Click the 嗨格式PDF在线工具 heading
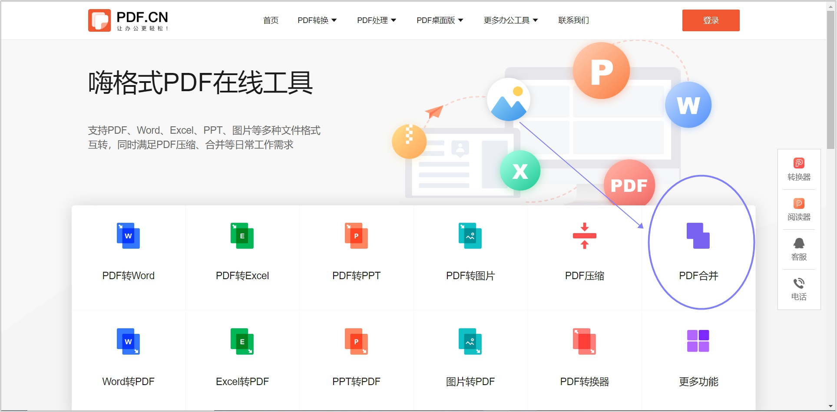Image resolution: width=837 pixels, height=412 pixels. tap(200, 82)
